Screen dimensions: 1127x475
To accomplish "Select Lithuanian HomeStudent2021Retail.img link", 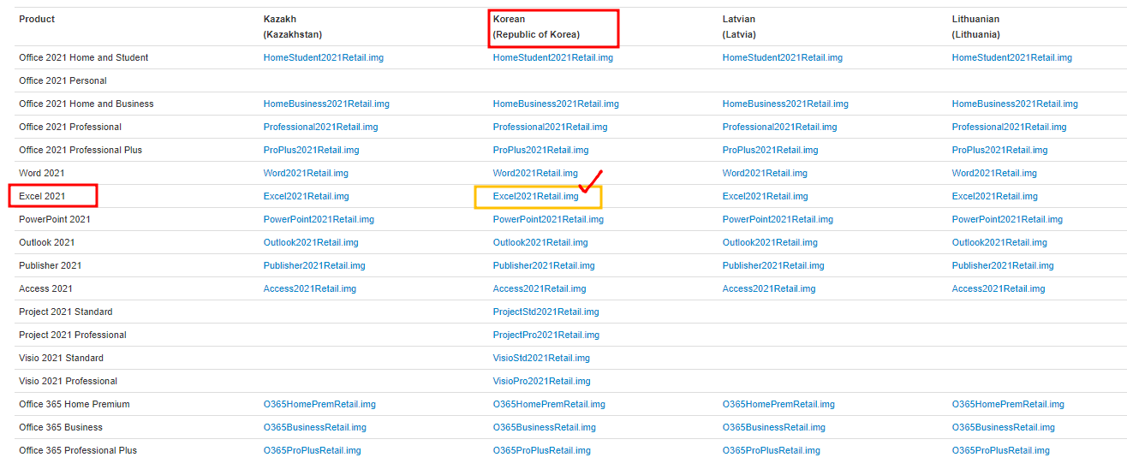I will (x=1012, y=57).
